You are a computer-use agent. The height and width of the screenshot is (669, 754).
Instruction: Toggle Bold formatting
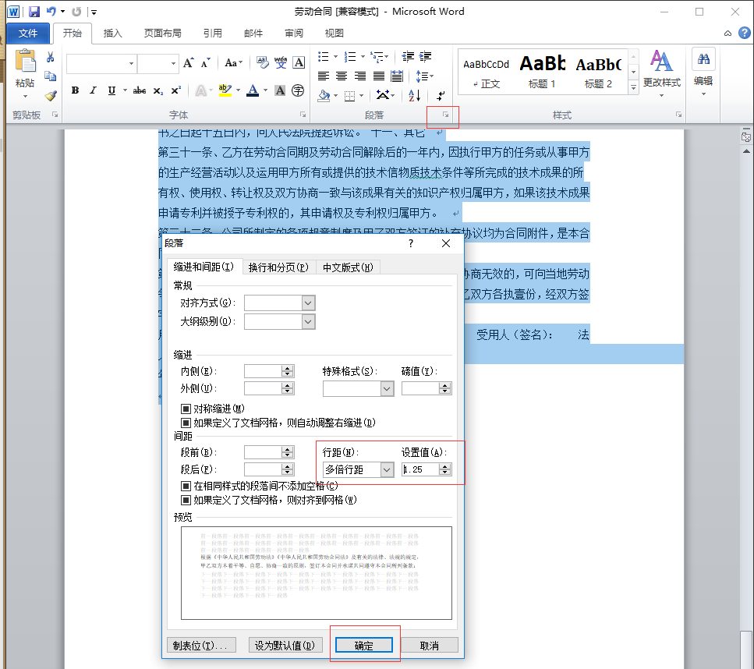pyautogui.click(x=75, y=90)
